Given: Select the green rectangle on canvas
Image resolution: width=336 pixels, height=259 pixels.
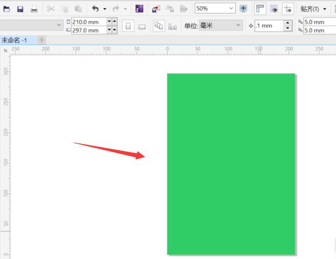Looking at the screenshot, I should coord(231,164).
